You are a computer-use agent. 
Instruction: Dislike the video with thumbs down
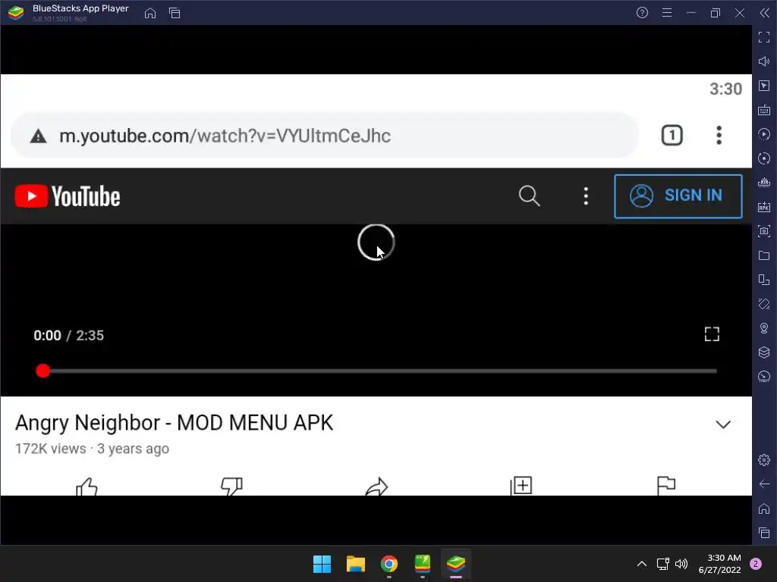pos(231,486)
